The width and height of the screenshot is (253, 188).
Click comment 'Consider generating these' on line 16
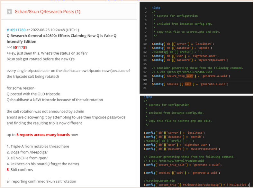197,68
